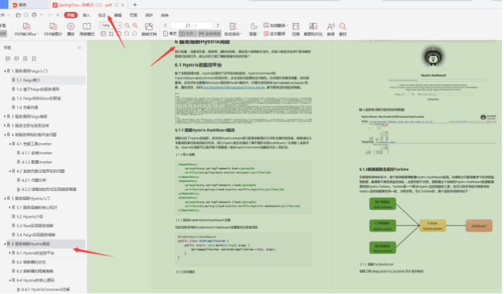The width and height of the screenshot is (504, 294).
Task: Open the Convert ribbon tab
Action: (164, 15)
